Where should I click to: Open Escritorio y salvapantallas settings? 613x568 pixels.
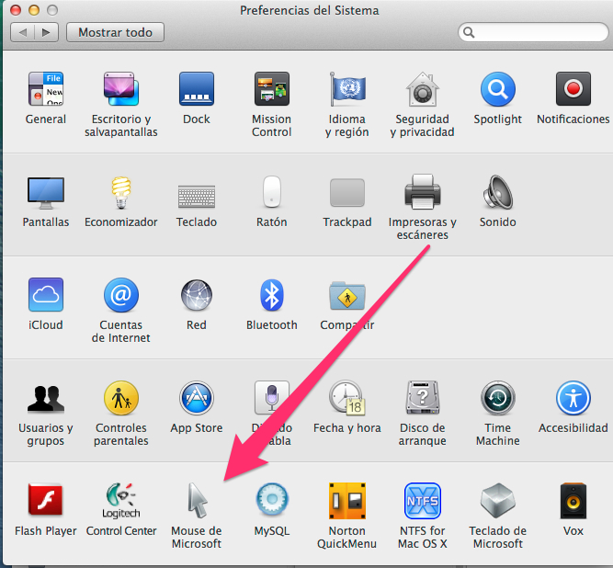pyautogui.click(x=120, y=89)
